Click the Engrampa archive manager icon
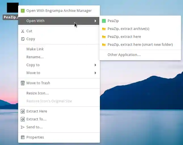 23,11
